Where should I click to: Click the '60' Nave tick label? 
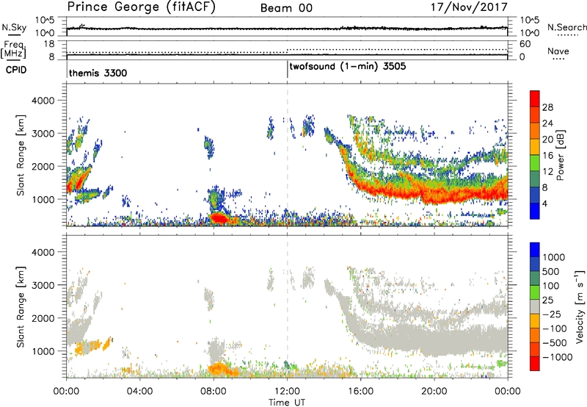click(525, 44)
